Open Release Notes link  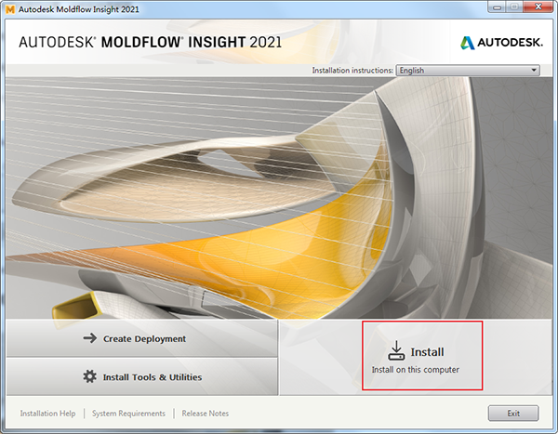(x=205, y=414)
